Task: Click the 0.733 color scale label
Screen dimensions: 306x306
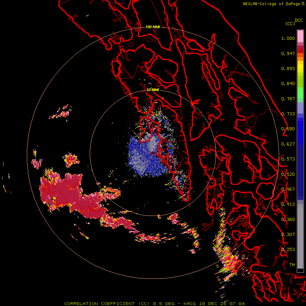Action: click(x=288, y=114)
